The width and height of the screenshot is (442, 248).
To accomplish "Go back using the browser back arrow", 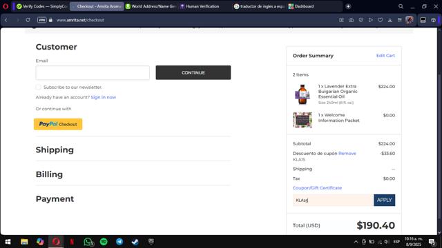I will point(6,20).
